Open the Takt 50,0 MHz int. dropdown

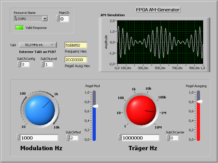click(x=38, y=45)
